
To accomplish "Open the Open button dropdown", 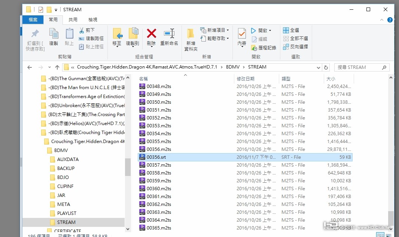I will 270,31.
